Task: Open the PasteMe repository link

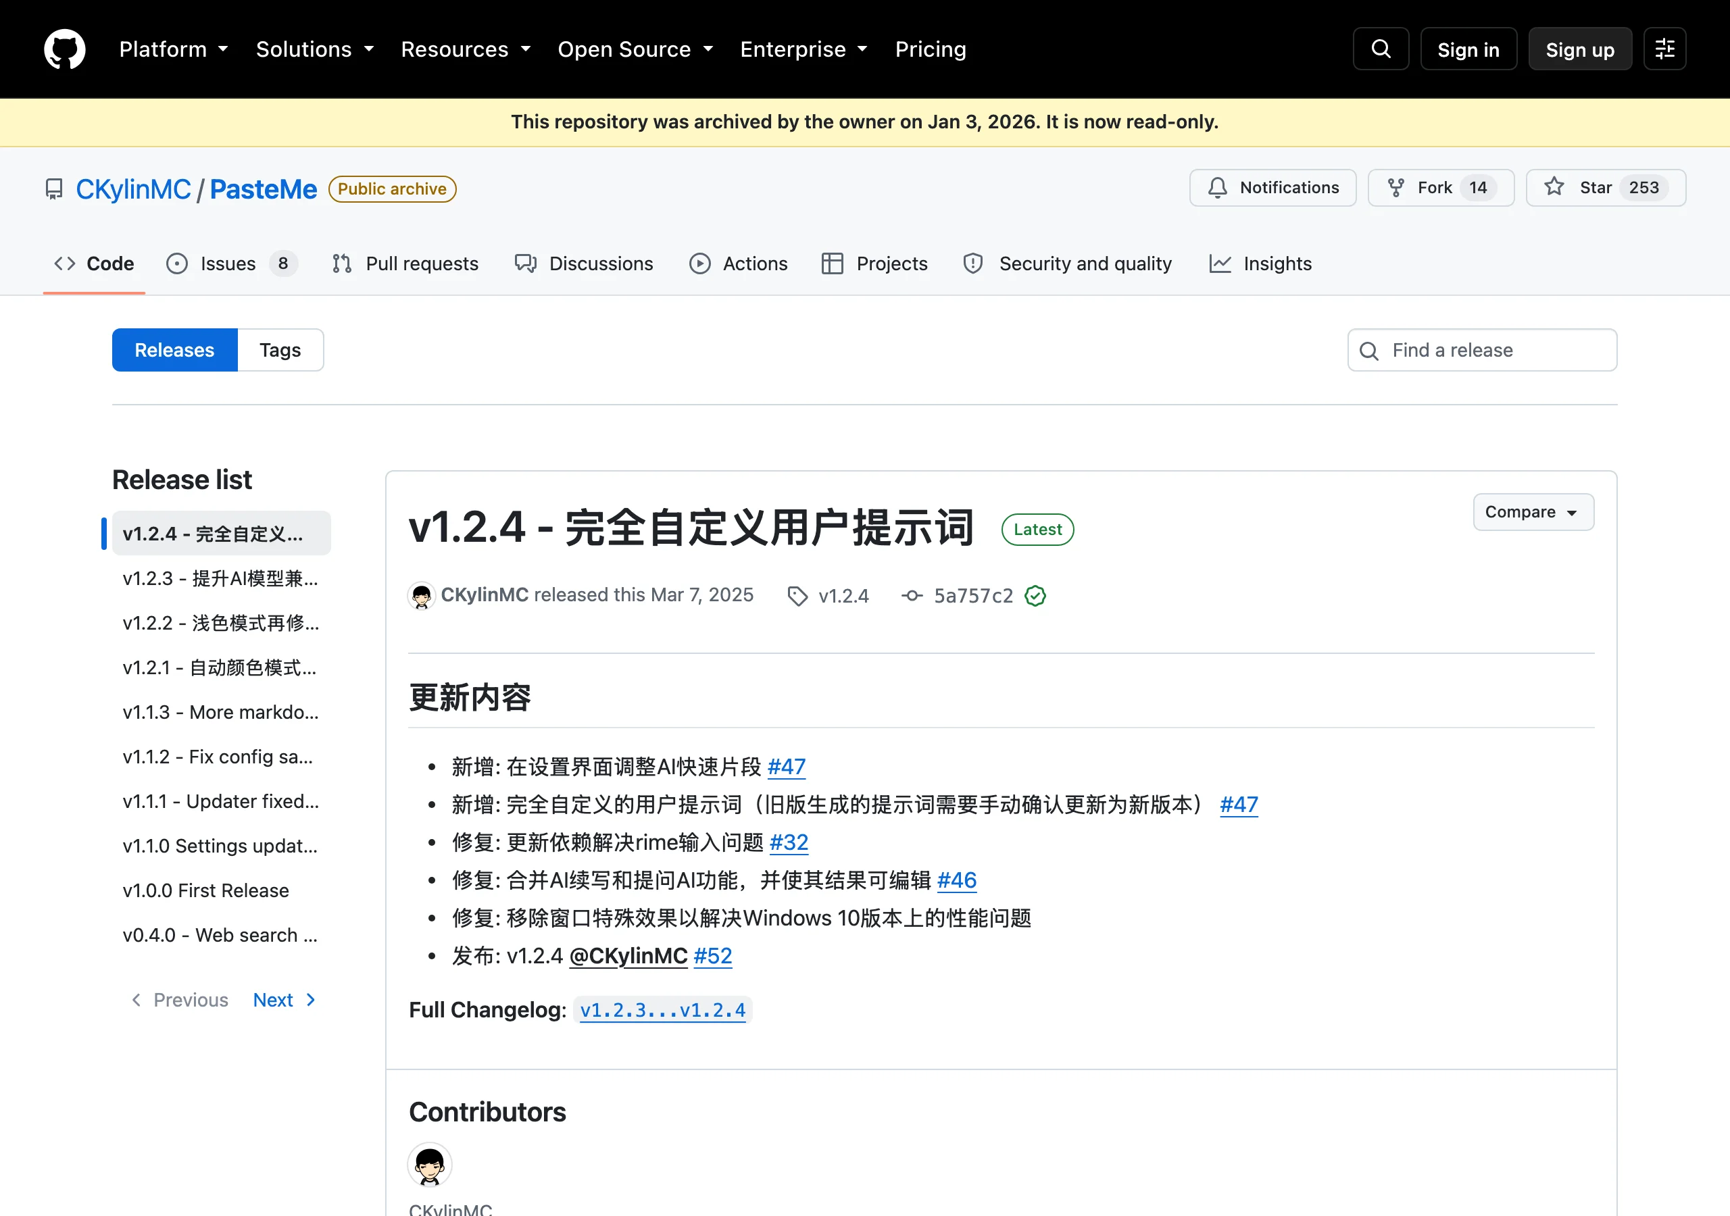Action: pos(263,189)
